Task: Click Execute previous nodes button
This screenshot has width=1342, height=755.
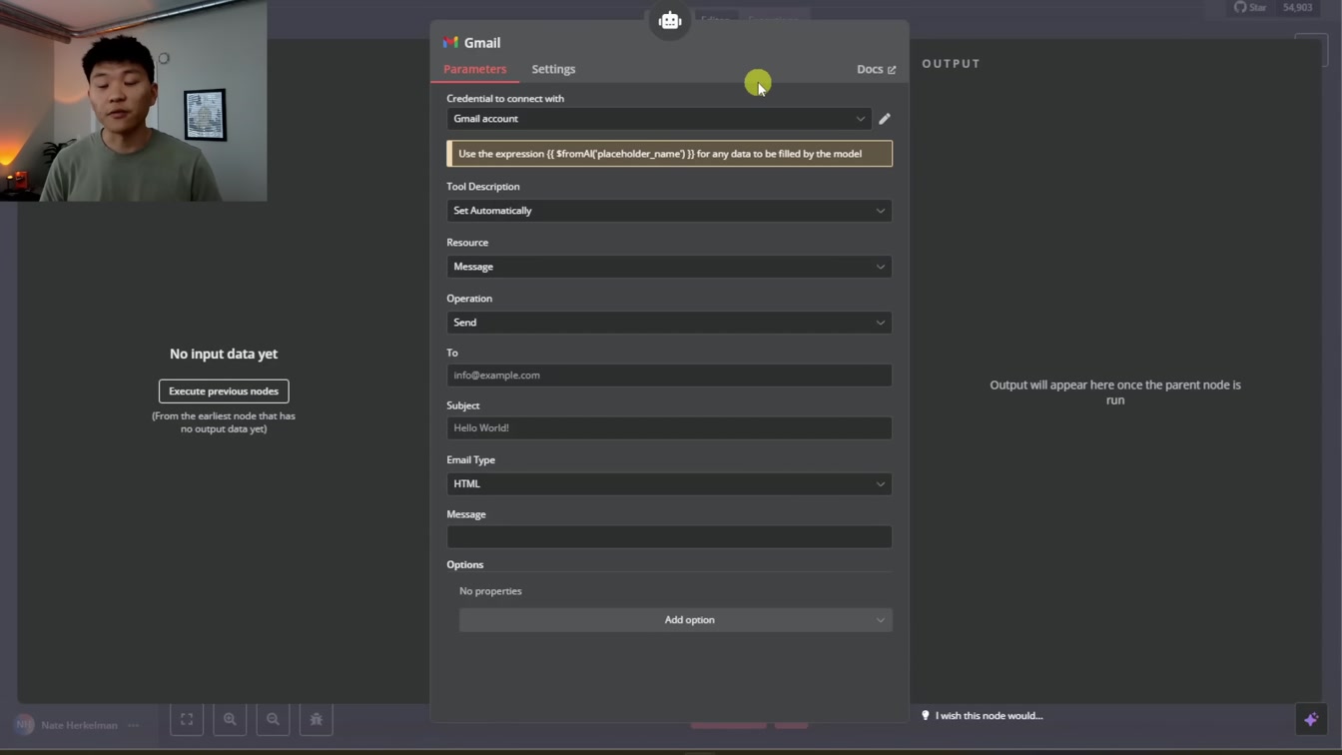Action: (x=224, y=391)
